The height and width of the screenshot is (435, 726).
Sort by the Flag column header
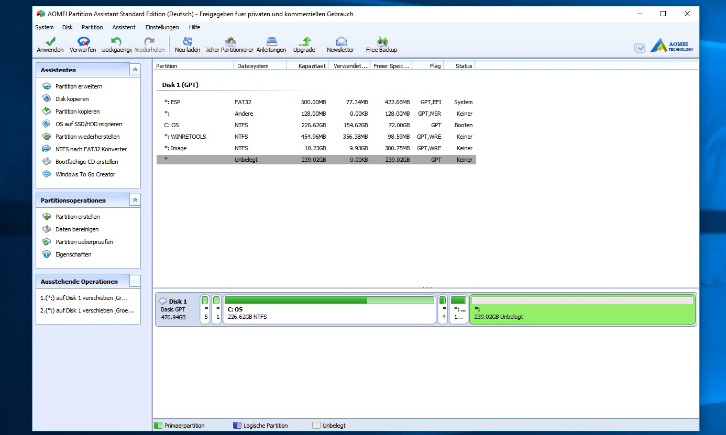(x=428, y=66)
